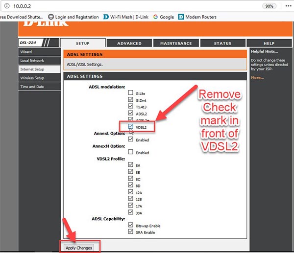The image size is (294, 253).
Task: Click the DSL-224 model label
Action: (x=28, y=43)
